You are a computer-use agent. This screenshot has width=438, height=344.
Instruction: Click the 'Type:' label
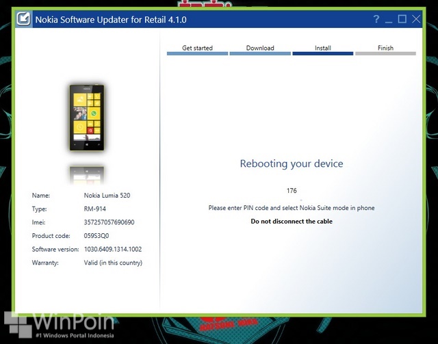[40, 209]
